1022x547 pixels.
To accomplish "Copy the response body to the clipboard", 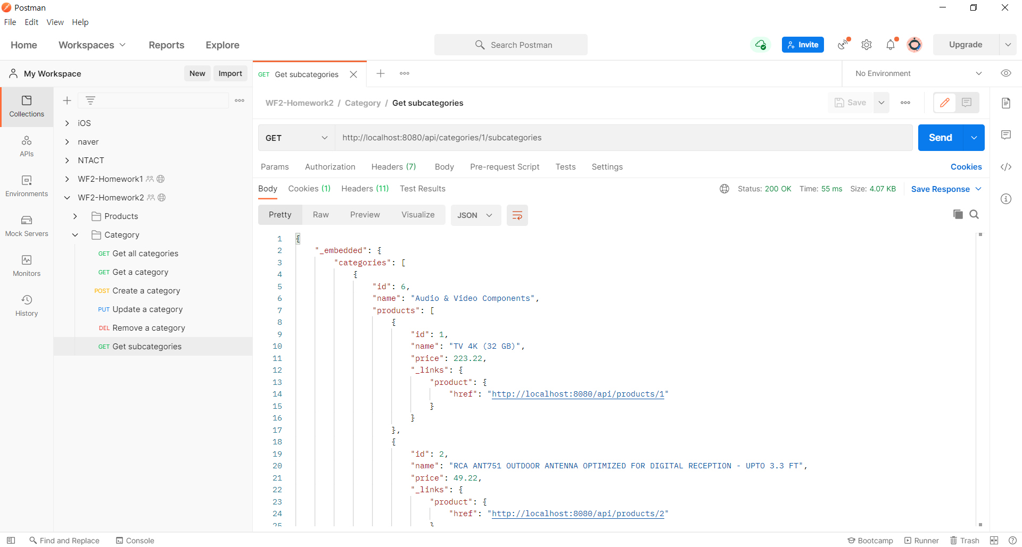I will [958, 214].
